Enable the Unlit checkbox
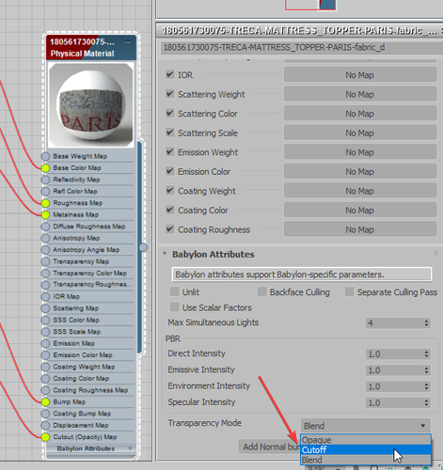Viewport: 443px width, 470px height. (175, 291)
